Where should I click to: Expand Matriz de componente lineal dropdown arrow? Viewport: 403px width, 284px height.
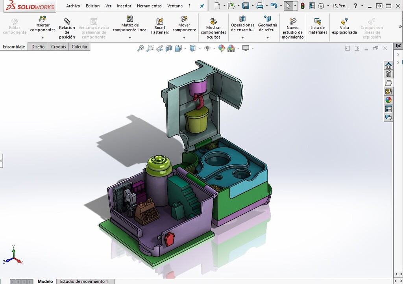click(130, 38)
